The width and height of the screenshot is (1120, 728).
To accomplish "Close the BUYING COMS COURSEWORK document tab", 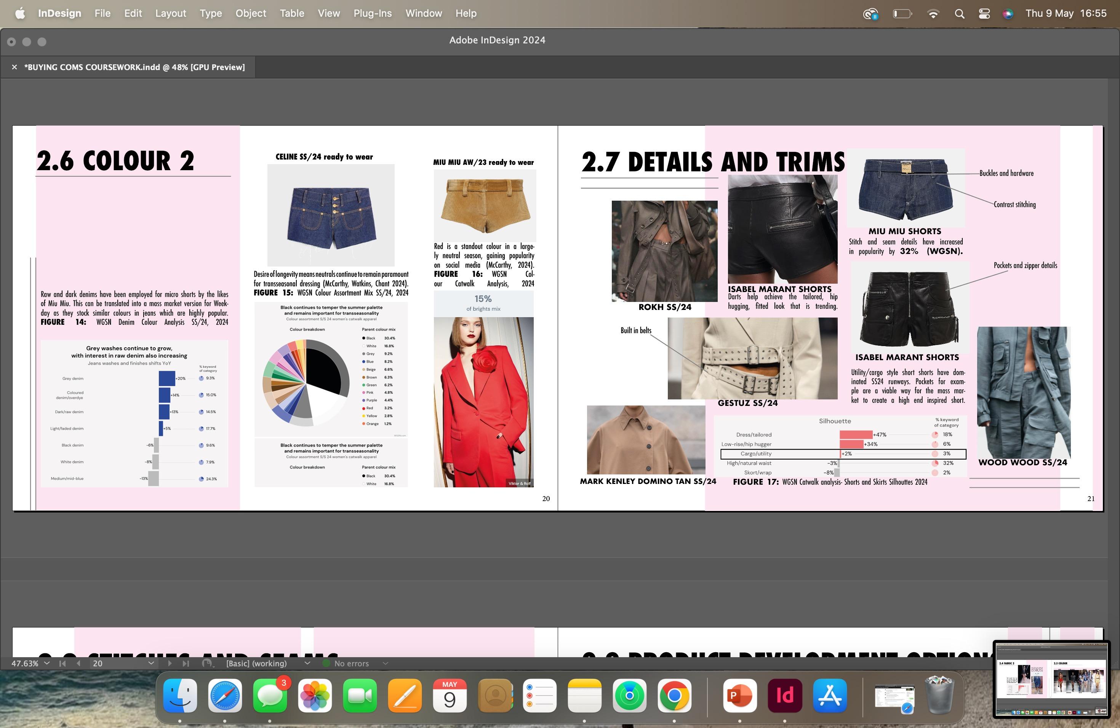I will coord(14,67).
